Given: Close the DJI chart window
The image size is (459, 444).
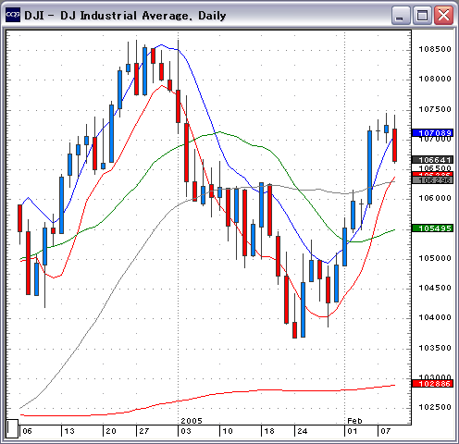Looking at the screenshot, I should click(x=443, y=15).
